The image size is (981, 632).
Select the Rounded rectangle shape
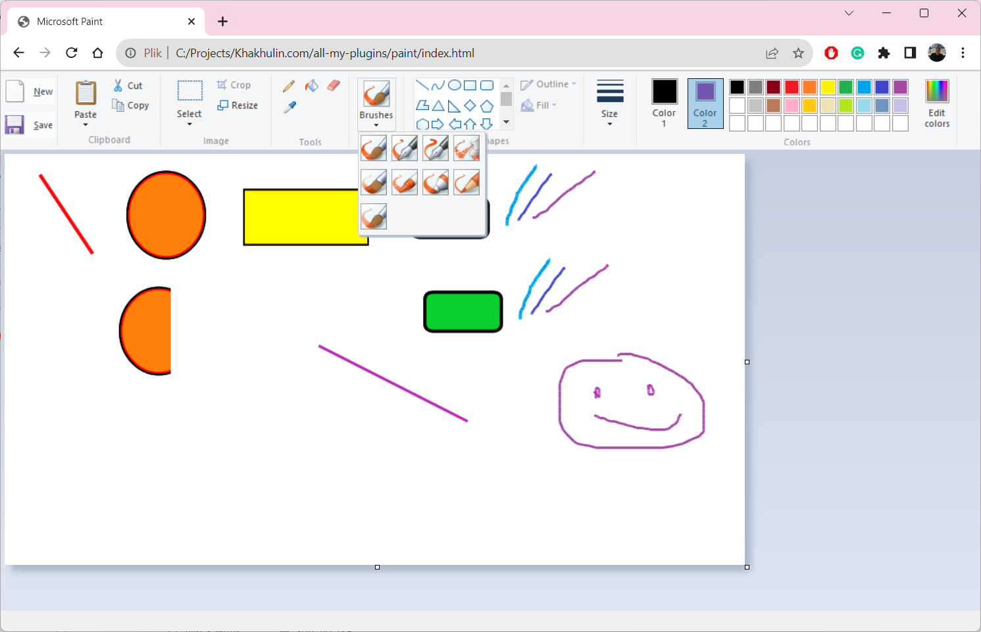[x=487, y=85]
